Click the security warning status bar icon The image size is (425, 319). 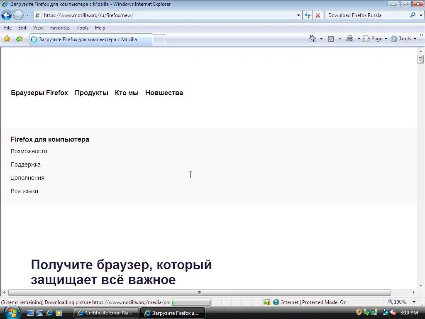[x=267, y=302]
